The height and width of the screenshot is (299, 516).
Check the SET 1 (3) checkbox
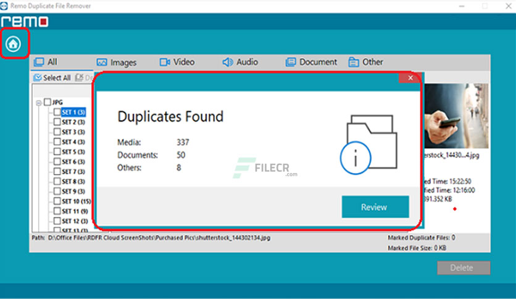coord(57,112)
